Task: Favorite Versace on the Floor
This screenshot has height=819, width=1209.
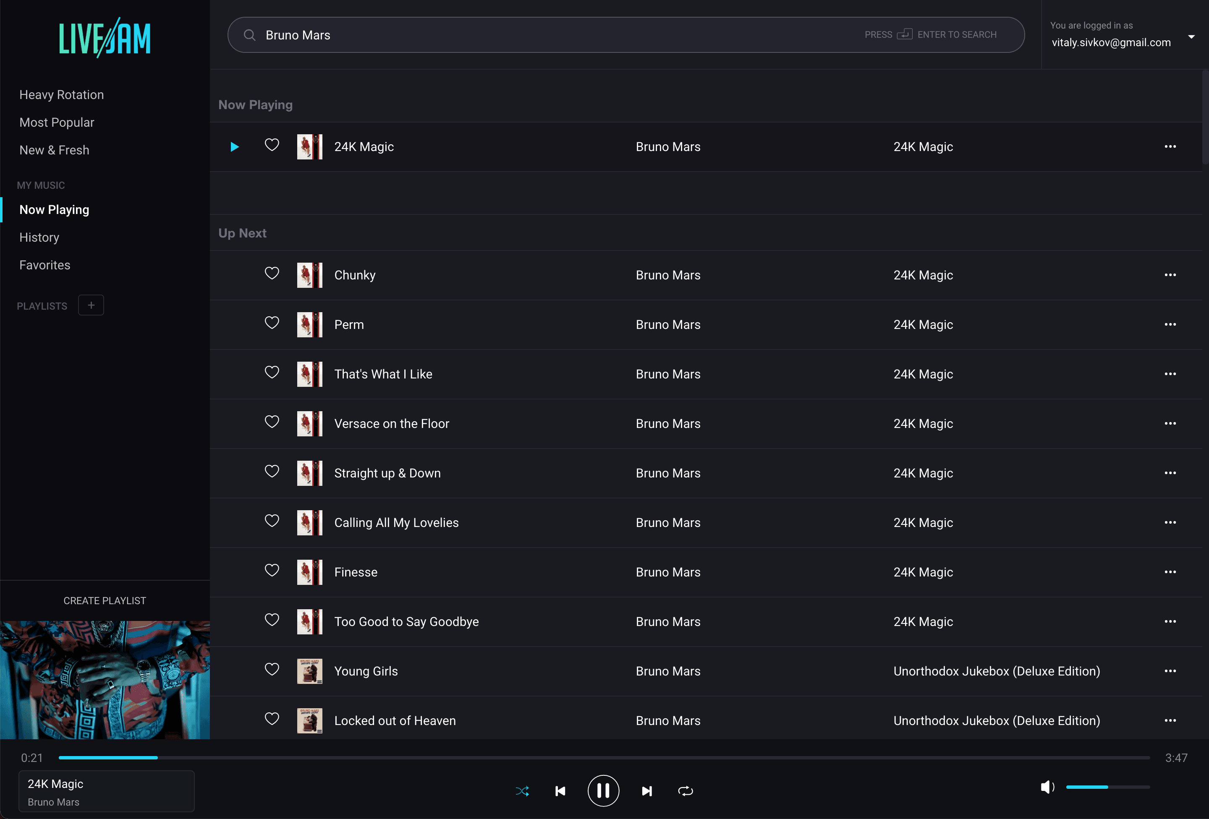Action: click(272, 422)
